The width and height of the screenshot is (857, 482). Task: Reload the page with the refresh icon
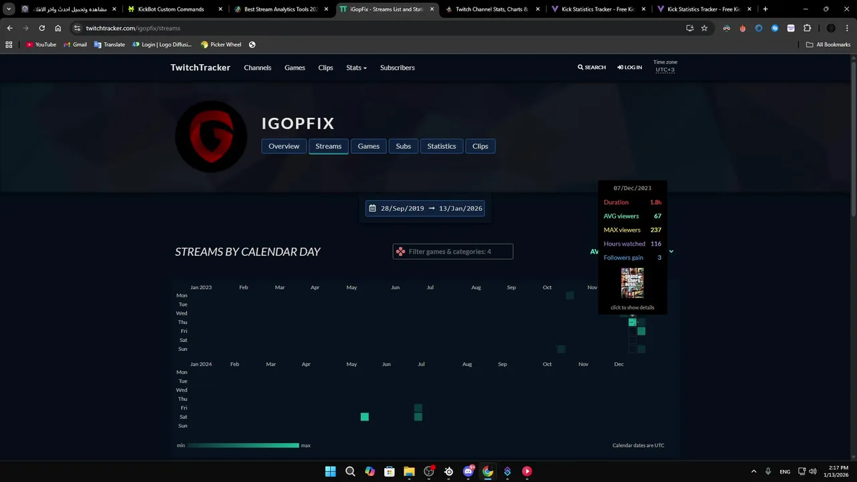coord(42,28)
